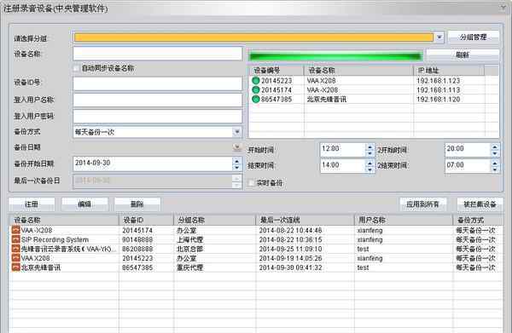
Task: Focus the 设备ID号 input field
Action: 158,83
